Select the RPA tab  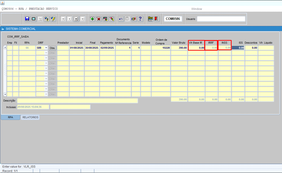(11, 117)
